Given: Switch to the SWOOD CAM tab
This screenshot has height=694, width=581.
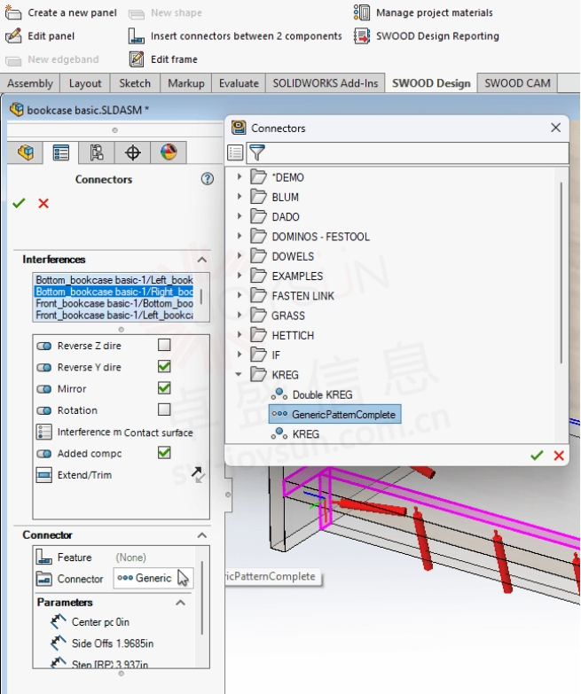Looking at the screenshot, I should [517, 83].
